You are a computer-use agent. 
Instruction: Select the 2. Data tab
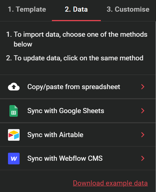76,9
